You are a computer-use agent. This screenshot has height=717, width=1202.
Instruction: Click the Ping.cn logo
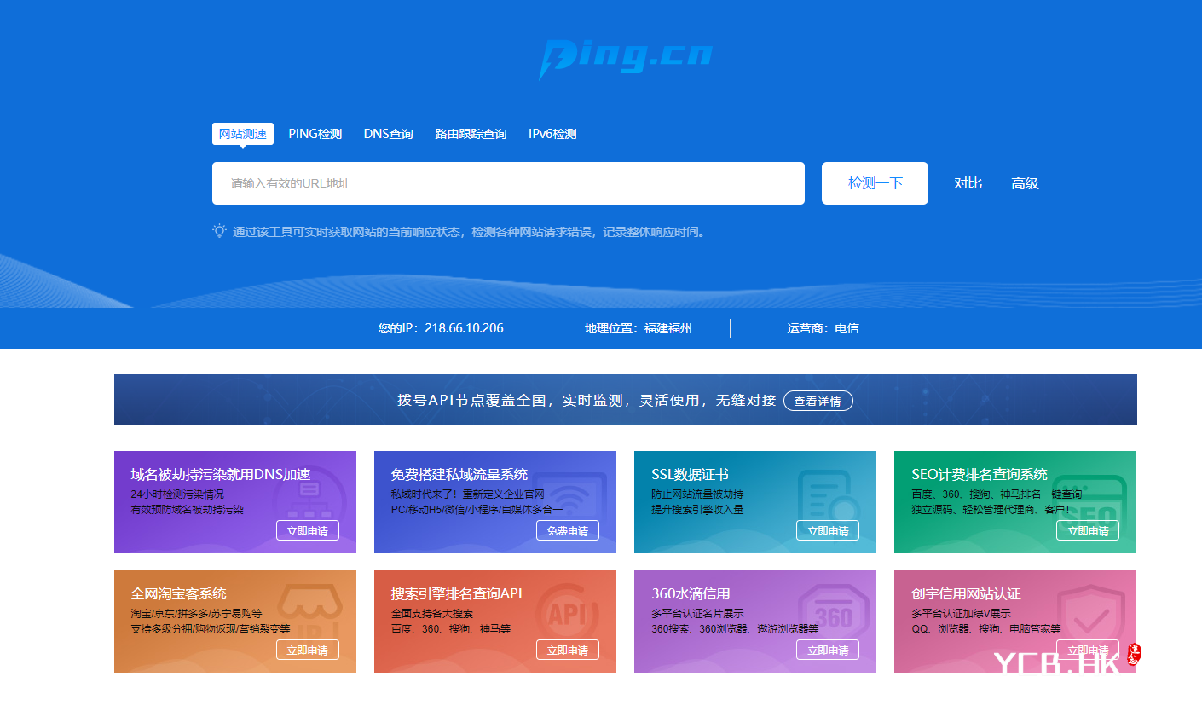[625, 59]
